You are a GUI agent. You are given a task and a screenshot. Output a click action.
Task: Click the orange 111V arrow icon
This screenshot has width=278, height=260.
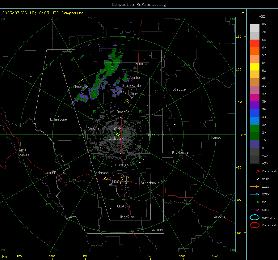(255, 186)
